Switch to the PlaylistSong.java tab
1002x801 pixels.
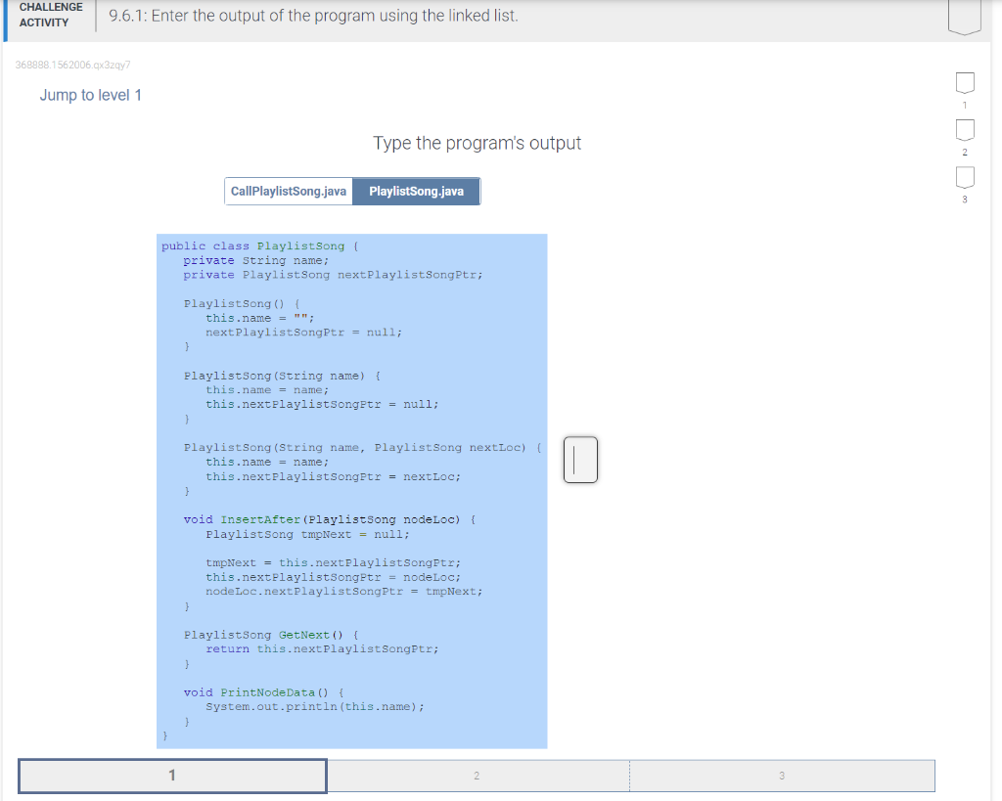click(x=416, y=191)
